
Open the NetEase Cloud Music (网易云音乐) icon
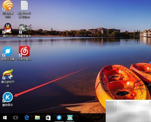(24, 51)
